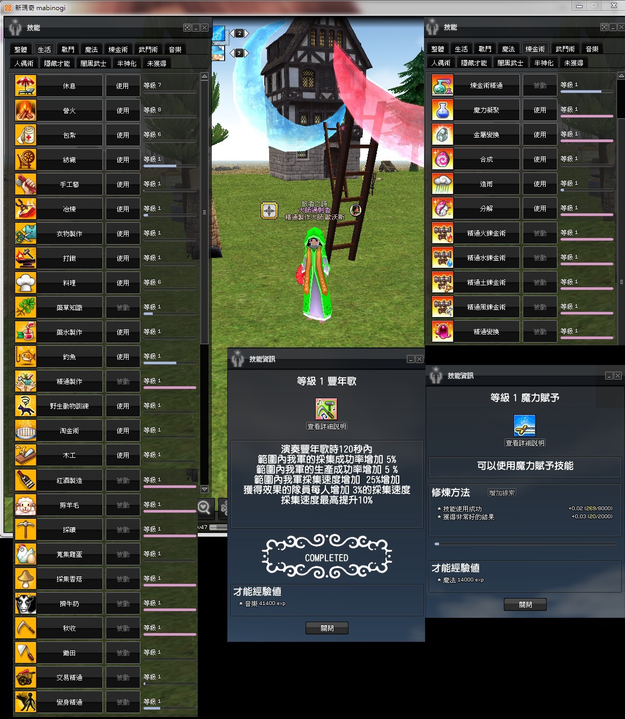Click the 休息 (Rest) skill icon

(25, 86)
